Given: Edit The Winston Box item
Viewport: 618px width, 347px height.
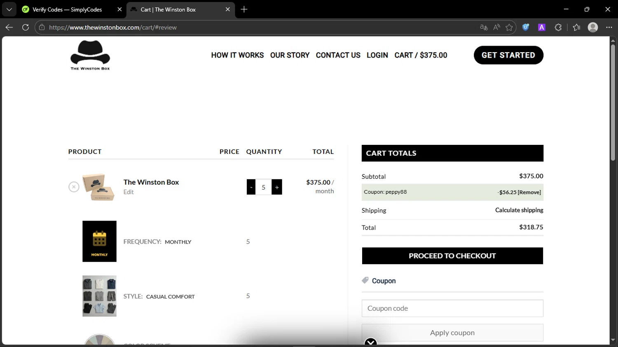Looking at the screenshot, I should 129,192.
